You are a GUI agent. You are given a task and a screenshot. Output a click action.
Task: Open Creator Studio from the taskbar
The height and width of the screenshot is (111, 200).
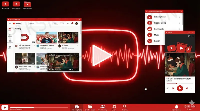point(90,108)
